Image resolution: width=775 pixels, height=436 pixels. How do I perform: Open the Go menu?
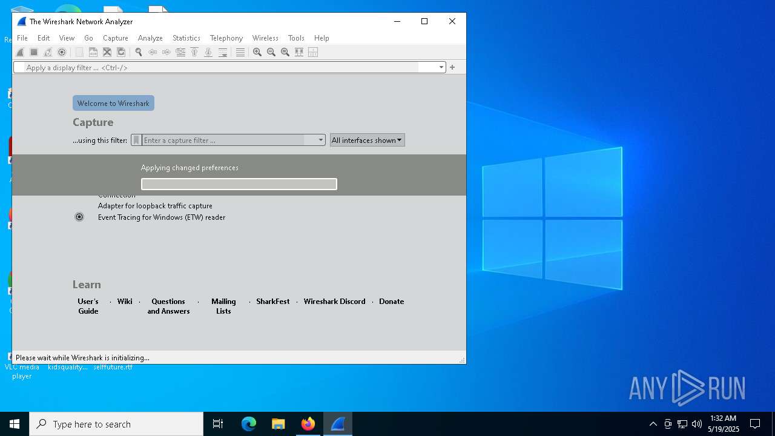click(88, 38)
